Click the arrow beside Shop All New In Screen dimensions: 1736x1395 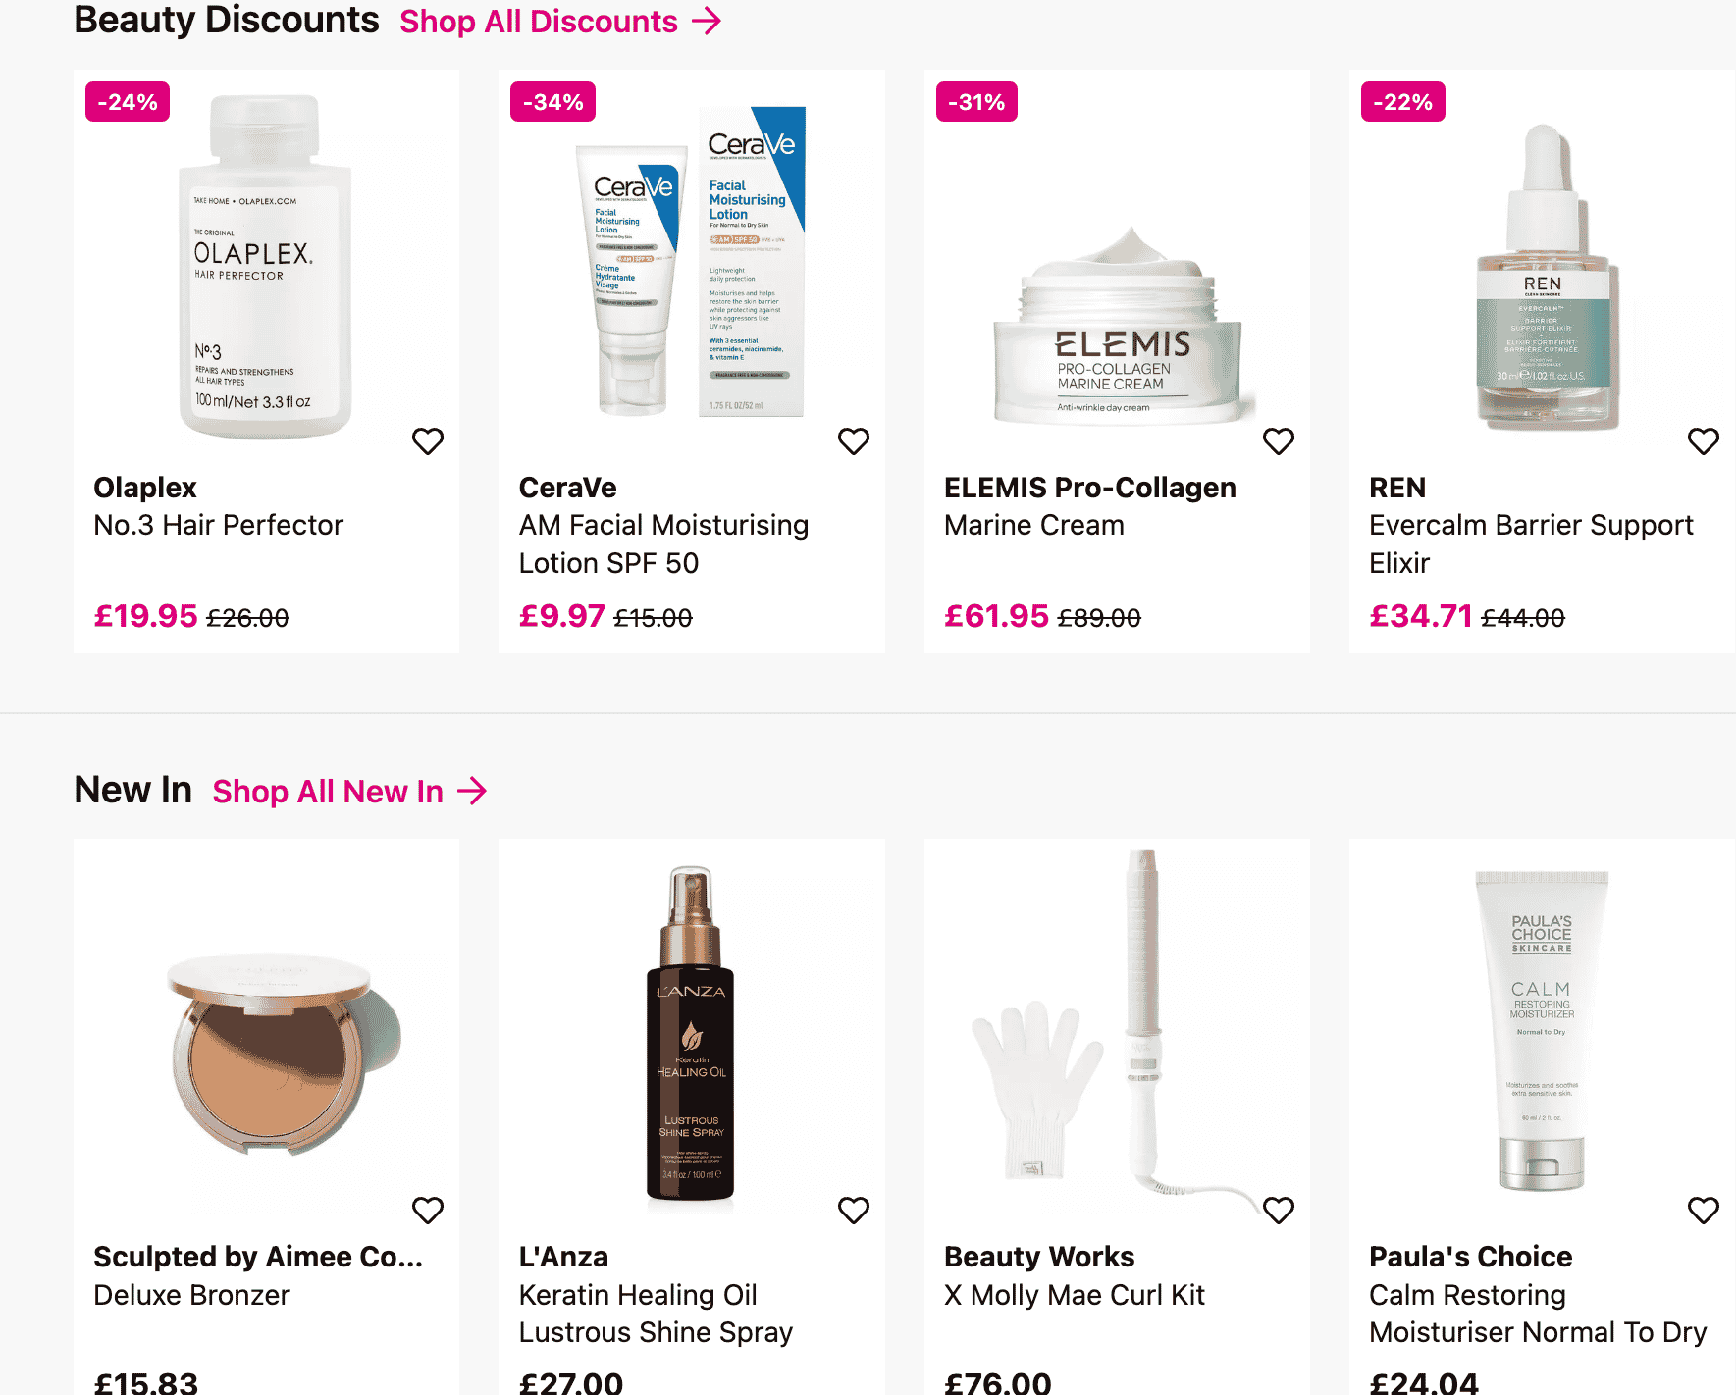[x=472, y=791]
